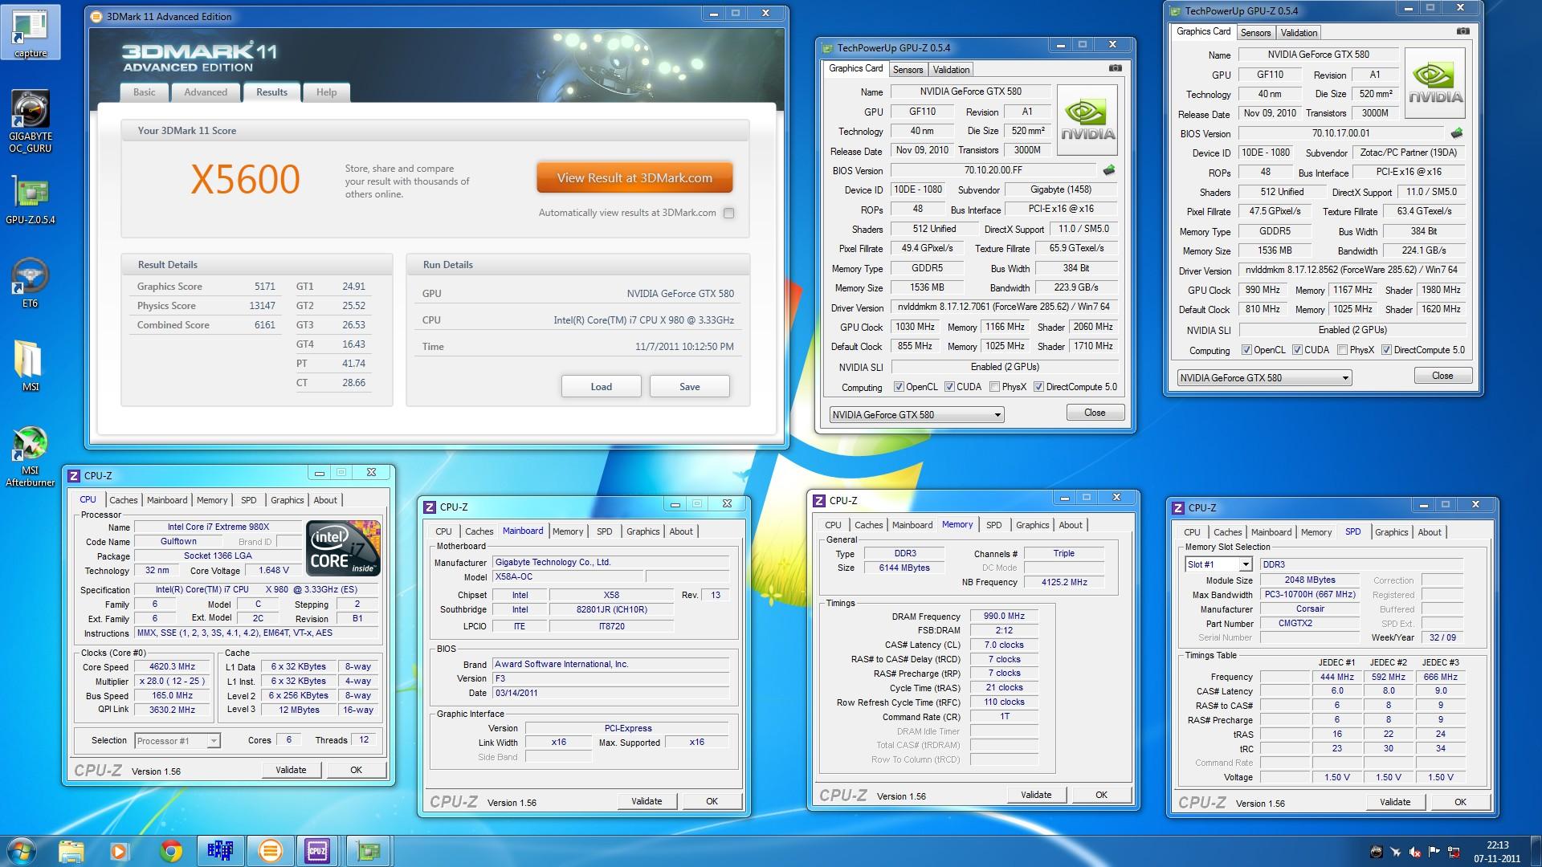
Task: Click Driver Version field in Zotac GPU-Z
Action: point(1352,271)
